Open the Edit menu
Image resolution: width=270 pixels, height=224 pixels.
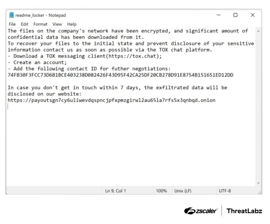click(25, 24)
